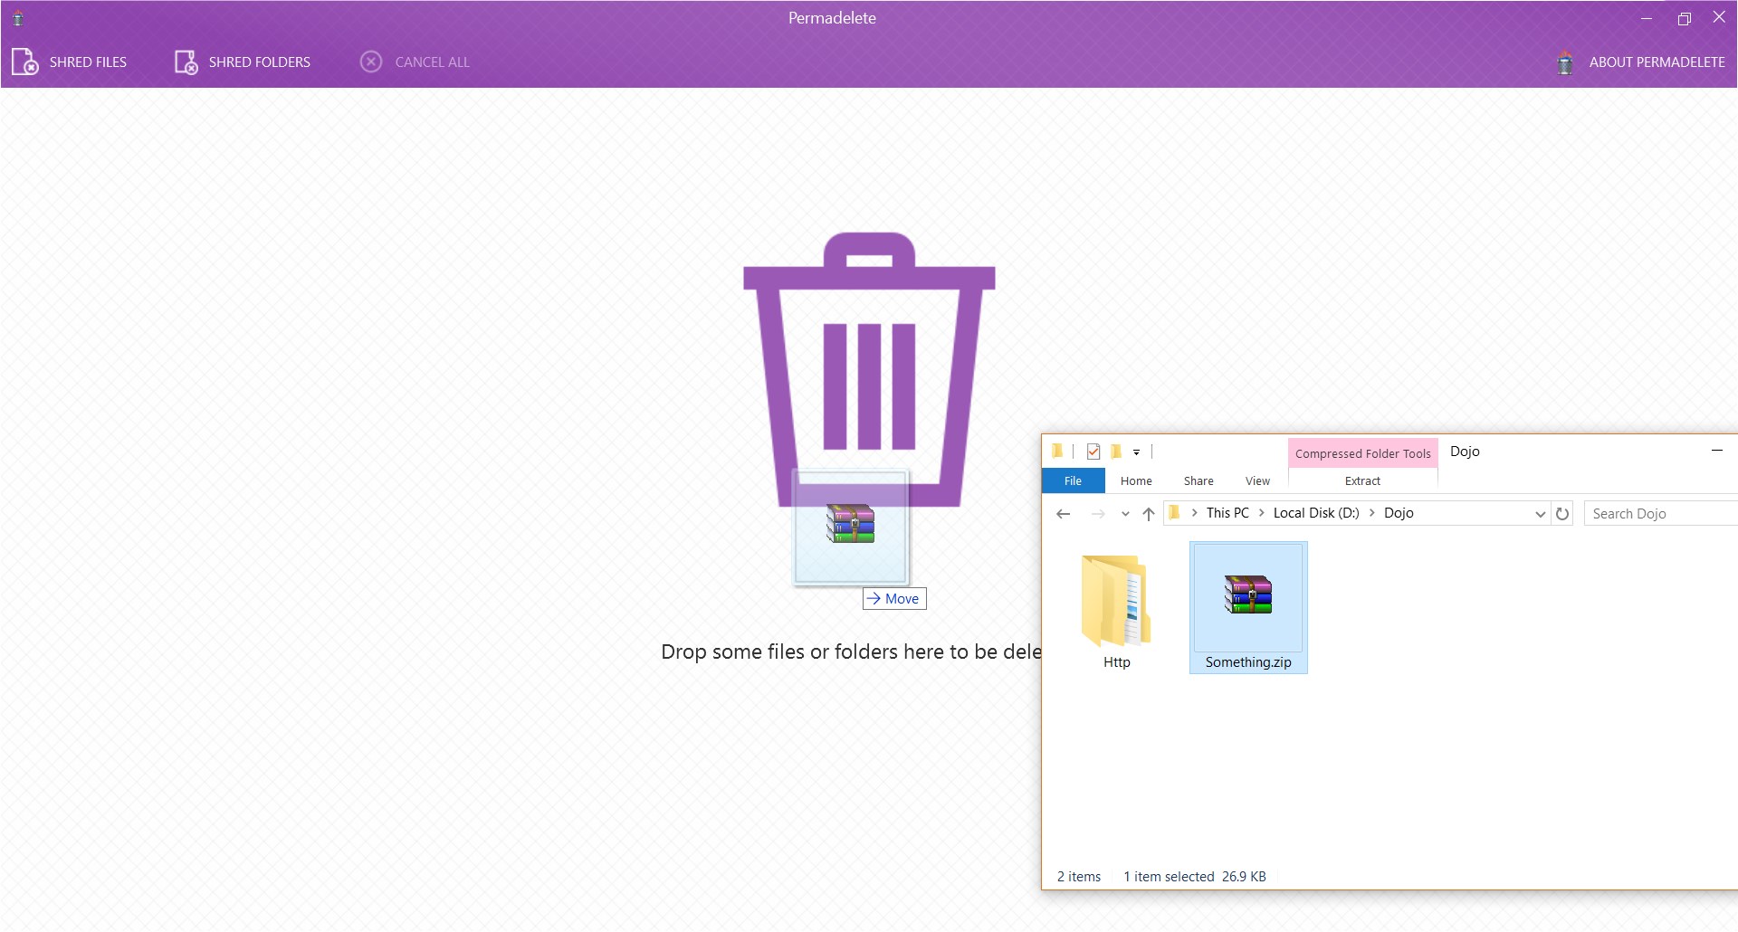Click the About Permadelete trash can icon
This screenshot has height=932, width=1738.
[x=1565, y=62]
